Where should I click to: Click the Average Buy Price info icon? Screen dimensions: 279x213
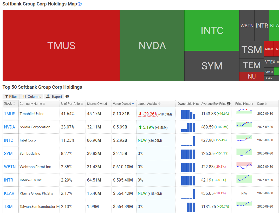[229, 104]
